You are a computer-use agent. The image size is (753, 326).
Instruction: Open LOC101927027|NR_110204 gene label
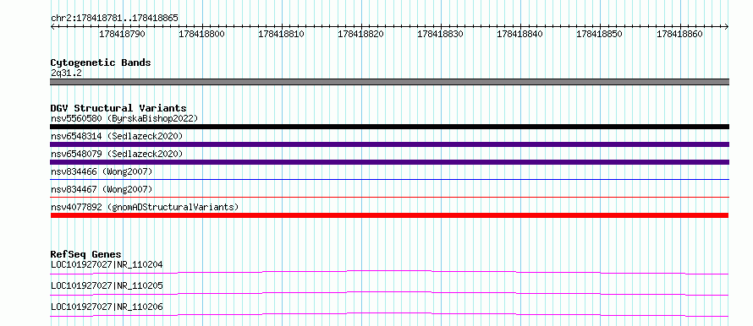(x=107, y=264)
